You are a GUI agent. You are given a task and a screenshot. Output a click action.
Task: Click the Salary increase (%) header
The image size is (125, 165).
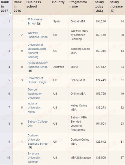tap(116, 7)
